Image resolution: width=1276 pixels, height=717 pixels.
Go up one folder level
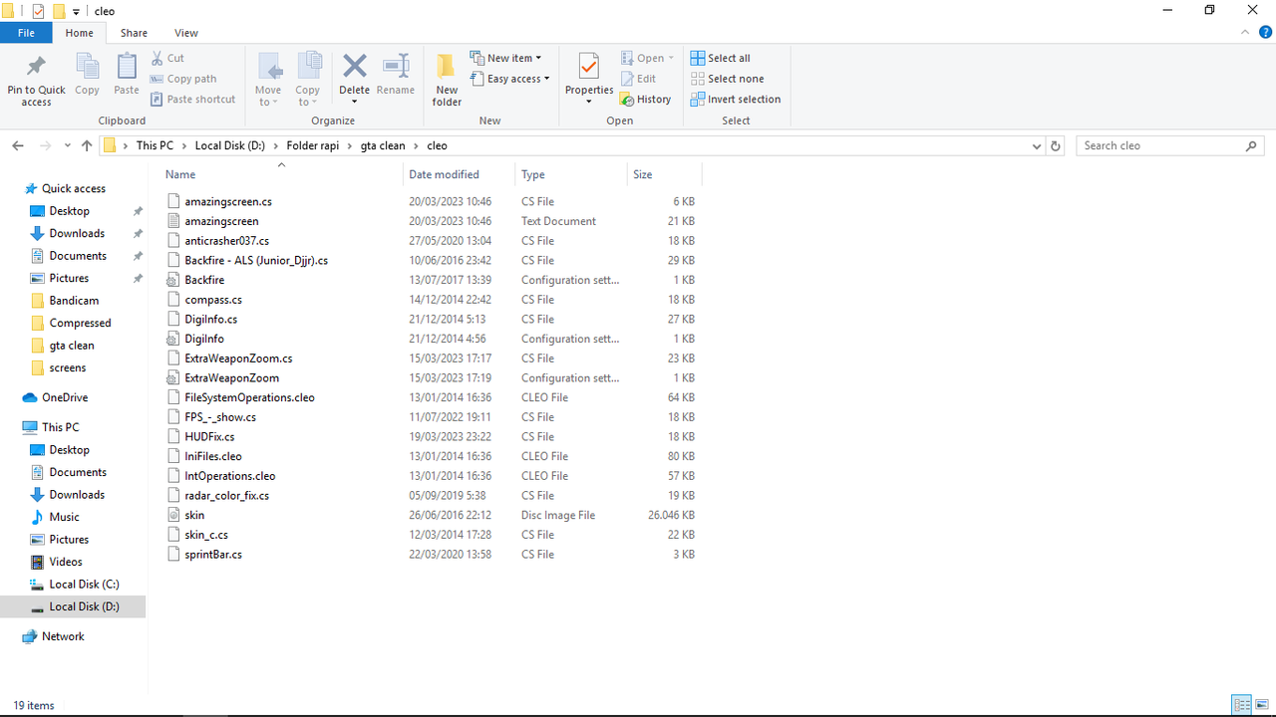87,145
